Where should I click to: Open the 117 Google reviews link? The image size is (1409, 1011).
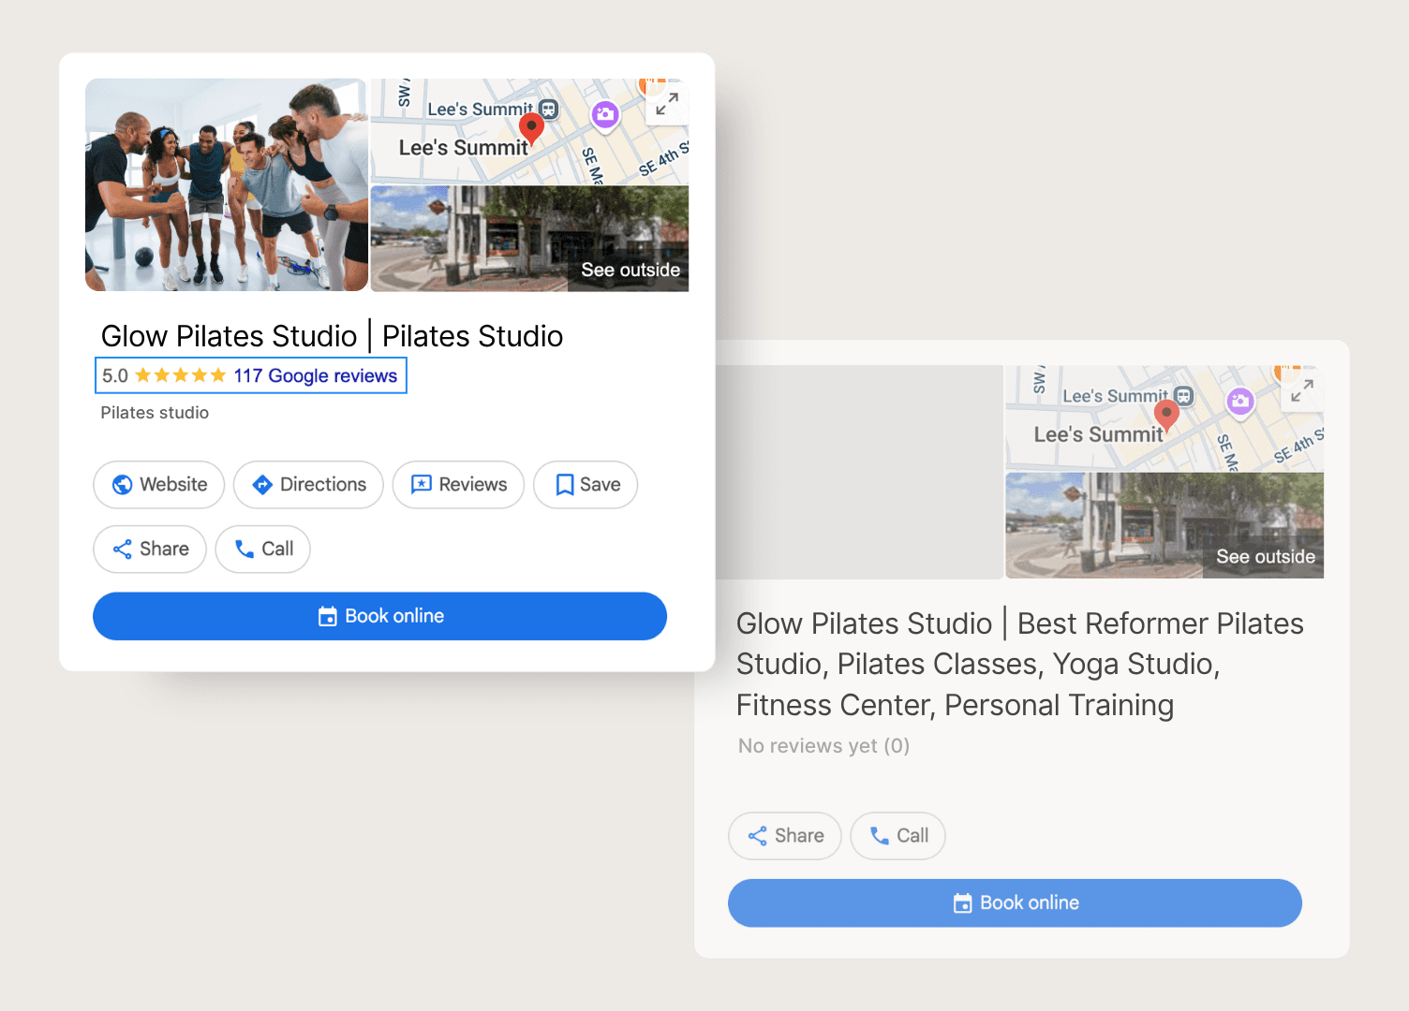click(x=316, y=375)
